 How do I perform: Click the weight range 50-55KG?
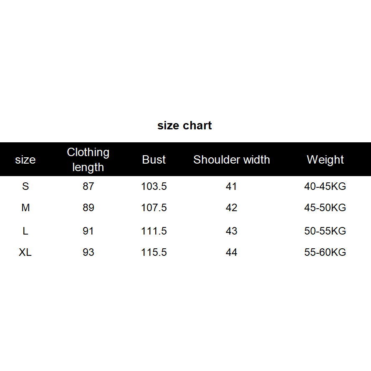[x=325, y=231]
